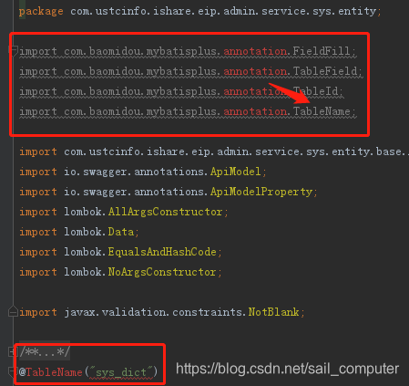Click fold marker next to @TableName annotation
This screenshot has height=386, width=409.
click(12, 371)
